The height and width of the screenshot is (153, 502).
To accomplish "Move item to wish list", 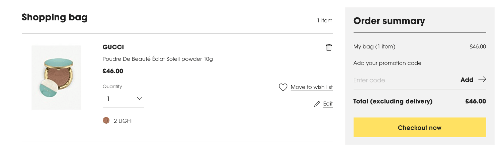I will point(312,87).
